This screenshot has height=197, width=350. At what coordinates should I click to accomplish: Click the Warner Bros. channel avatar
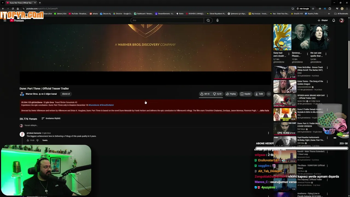(x=22, y=94)
